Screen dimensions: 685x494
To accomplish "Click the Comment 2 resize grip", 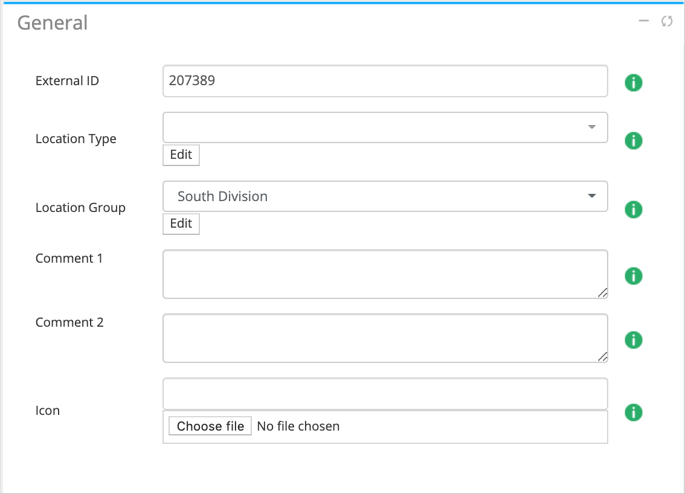I will [603, 358].
